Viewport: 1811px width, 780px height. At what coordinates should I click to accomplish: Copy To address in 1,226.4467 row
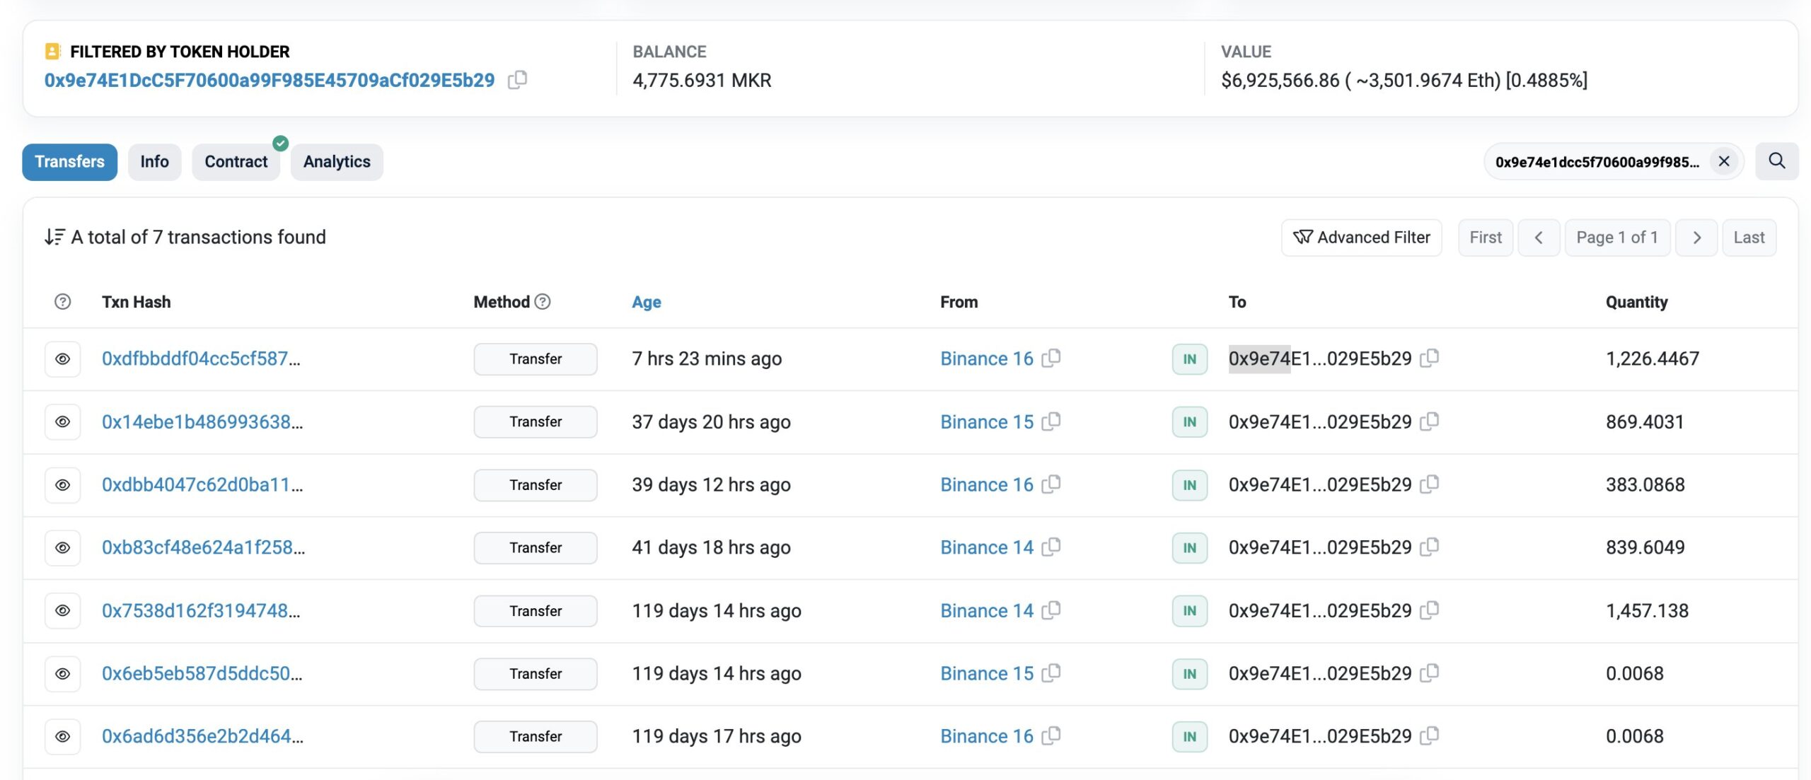click(x=1429, y=359)
